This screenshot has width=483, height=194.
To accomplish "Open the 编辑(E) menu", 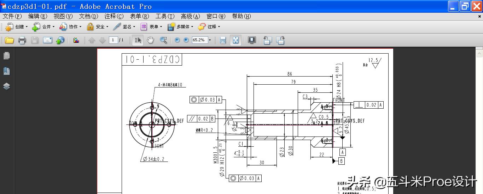I will [38, 16].
